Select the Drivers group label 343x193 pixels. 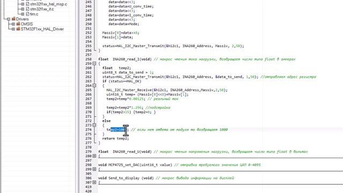23,19
